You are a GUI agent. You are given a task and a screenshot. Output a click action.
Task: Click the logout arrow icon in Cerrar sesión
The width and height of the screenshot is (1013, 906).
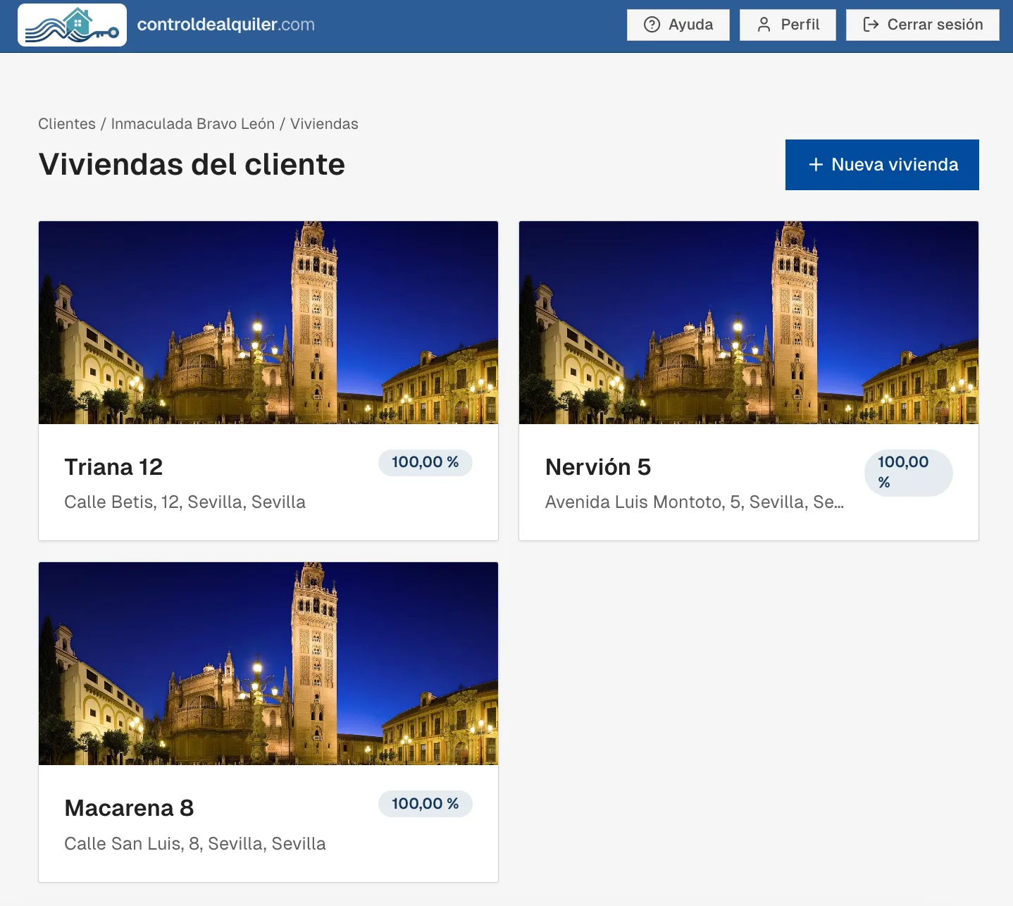tap(871, 25)
